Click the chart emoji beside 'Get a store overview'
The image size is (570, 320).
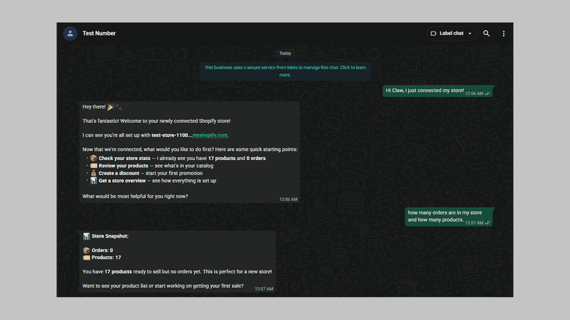(x=94, y=181)
